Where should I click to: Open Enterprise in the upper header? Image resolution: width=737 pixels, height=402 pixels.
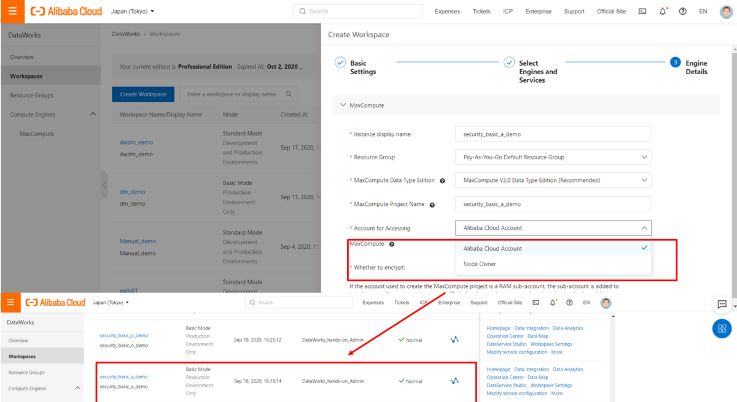(x=538, y=12)
